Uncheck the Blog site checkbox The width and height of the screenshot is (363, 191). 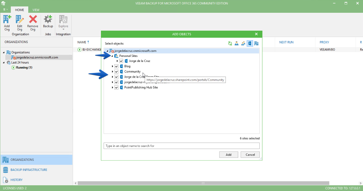[116, 66]
